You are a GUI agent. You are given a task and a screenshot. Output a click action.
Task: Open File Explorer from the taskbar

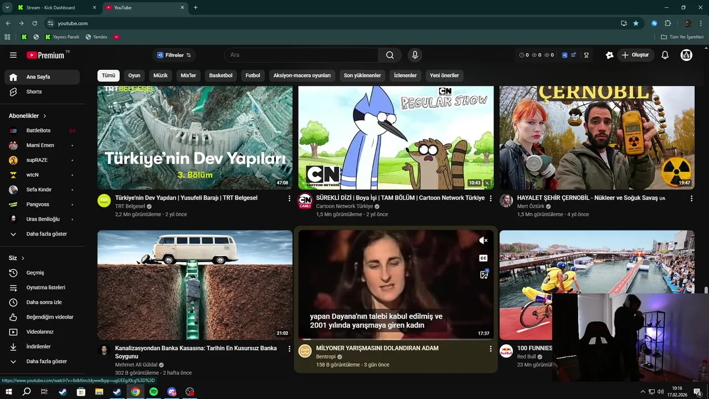click(99, 392)
